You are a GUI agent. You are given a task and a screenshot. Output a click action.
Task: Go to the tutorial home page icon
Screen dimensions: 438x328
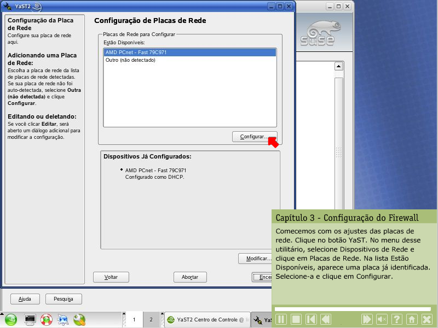click(x=412, y=319)
